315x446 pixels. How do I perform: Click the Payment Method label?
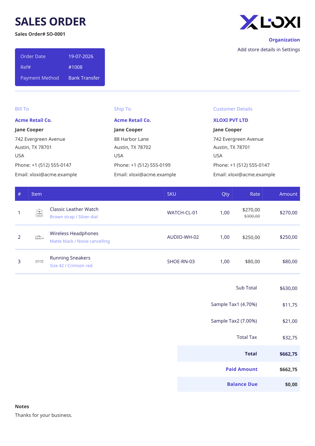tap(40, 78)
